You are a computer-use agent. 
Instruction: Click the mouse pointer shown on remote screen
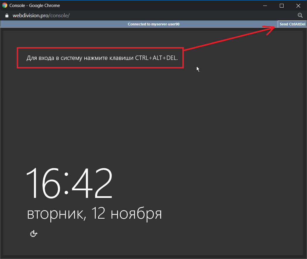198,69
